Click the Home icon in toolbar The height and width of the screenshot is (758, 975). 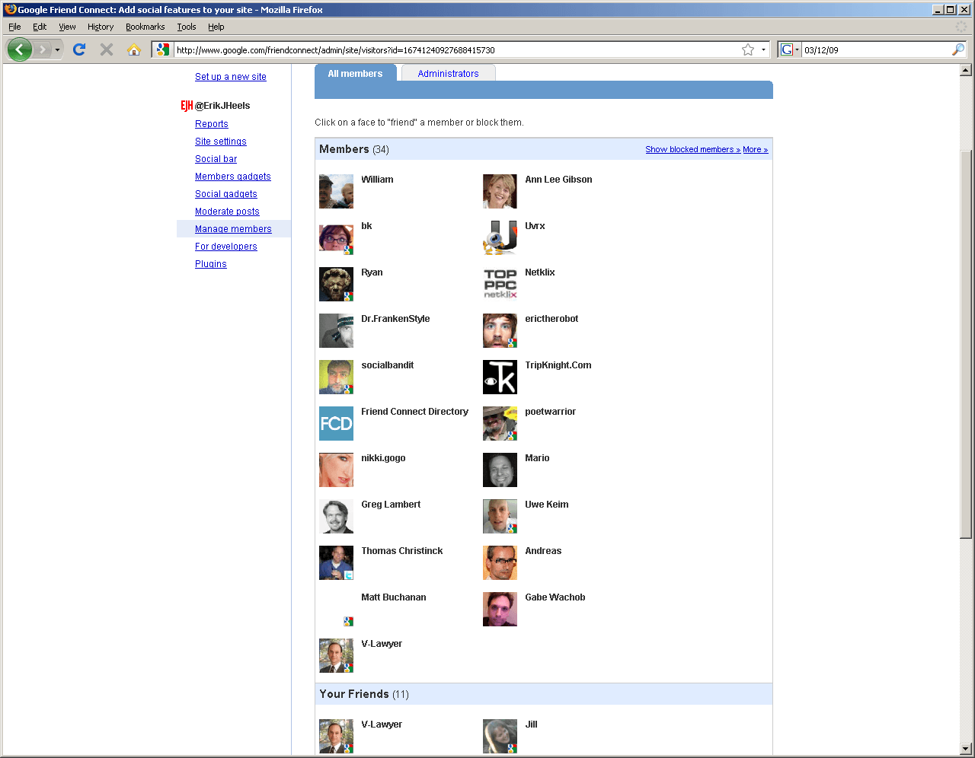coord(134,50)
